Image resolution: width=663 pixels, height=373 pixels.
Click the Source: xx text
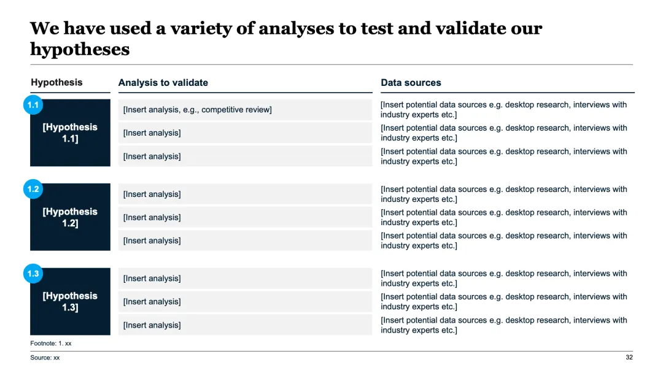(45, 358)
